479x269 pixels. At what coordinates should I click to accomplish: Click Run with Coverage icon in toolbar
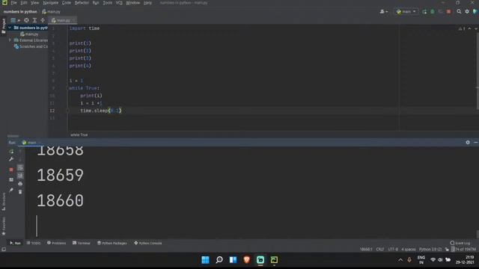point(440,12)
